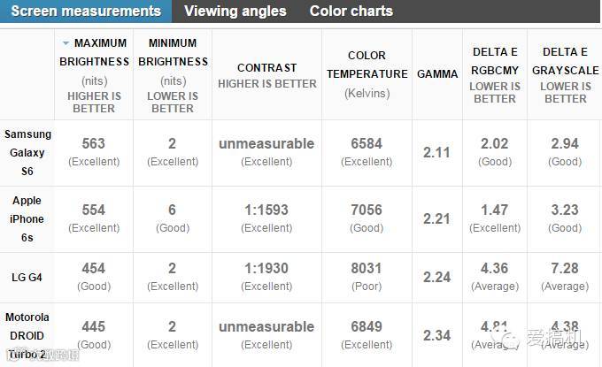Click iPhone 6s contrast 1:1593 value

point(266,210)
